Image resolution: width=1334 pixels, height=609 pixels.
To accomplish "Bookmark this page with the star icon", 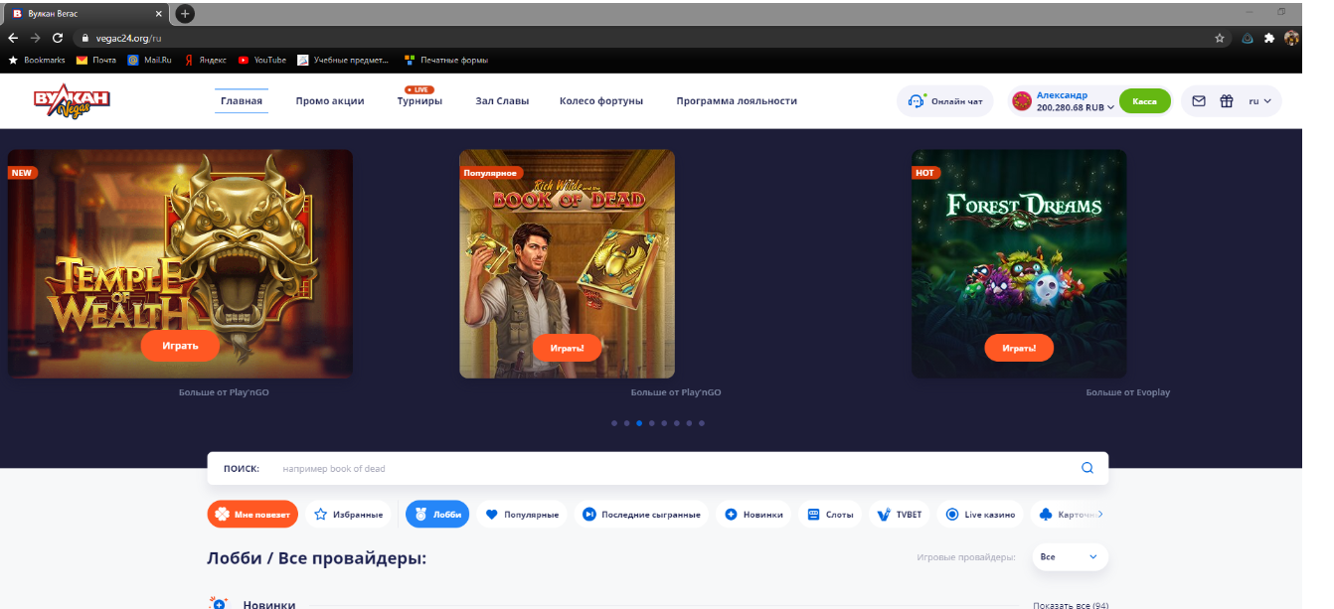I will (x=1220, y=38).
